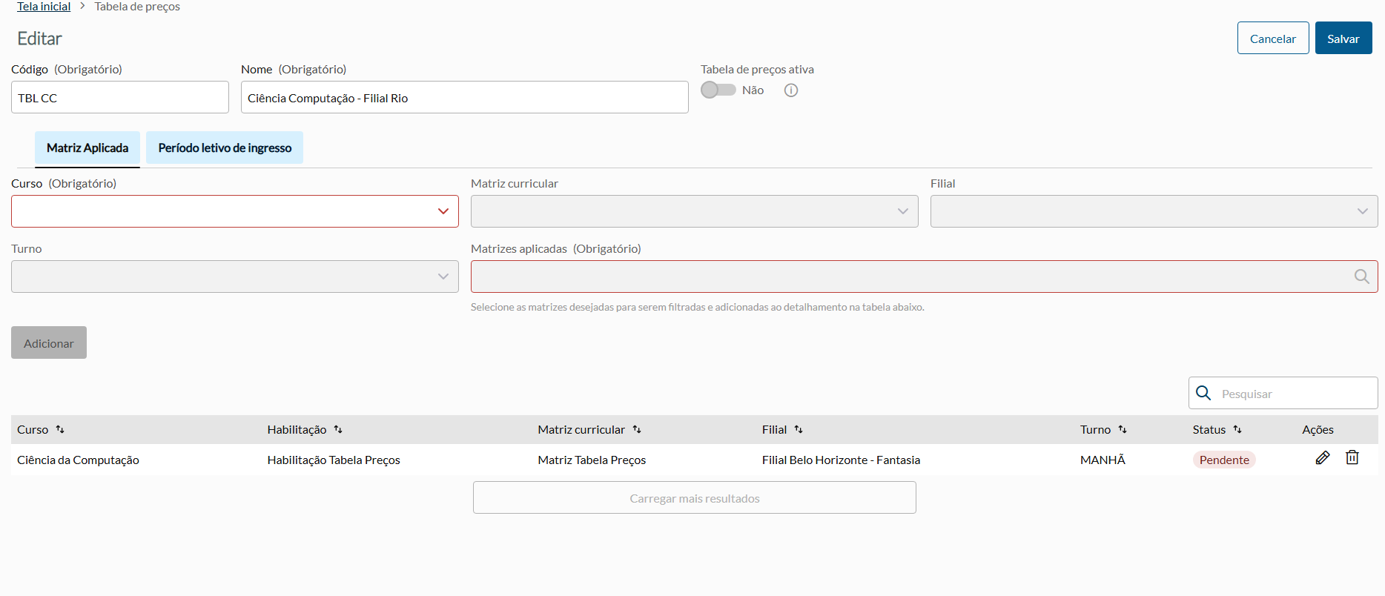Sort by Status column arrows
Viewport: 1385px width, 596px height.
[x=1237, y=429]
